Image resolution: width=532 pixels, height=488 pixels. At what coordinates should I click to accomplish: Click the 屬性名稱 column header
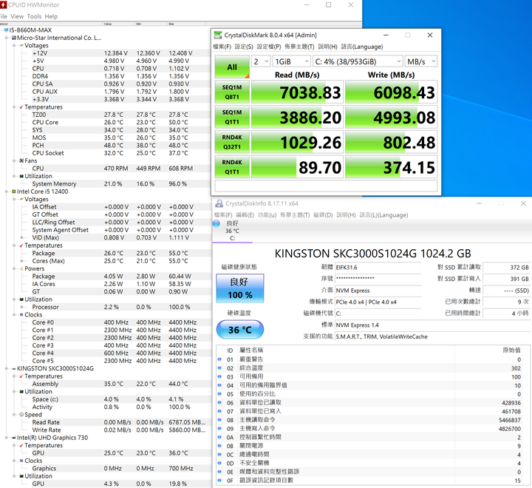pyautogui.click(x=346, y=350)
